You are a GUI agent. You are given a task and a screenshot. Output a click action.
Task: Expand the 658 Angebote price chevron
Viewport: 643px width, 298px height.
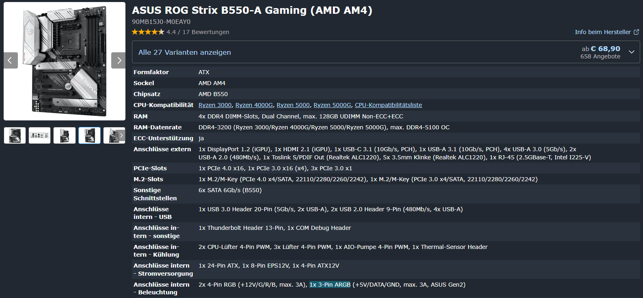point(632,52)
